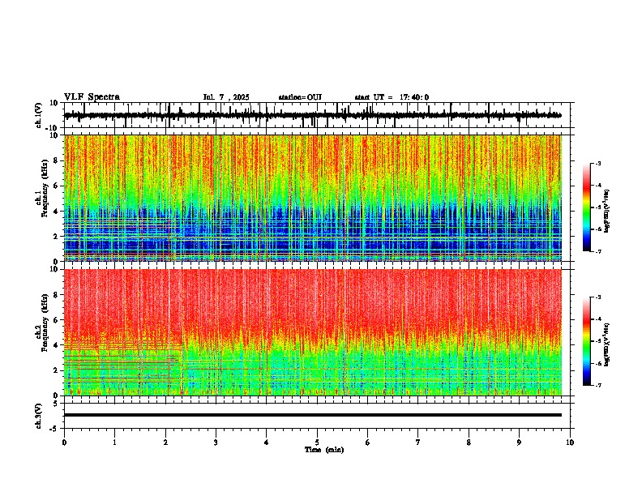Click the ch.1 color bar log(PSD) label
Viewport: 642px width, 496px height.
point(607,211)
